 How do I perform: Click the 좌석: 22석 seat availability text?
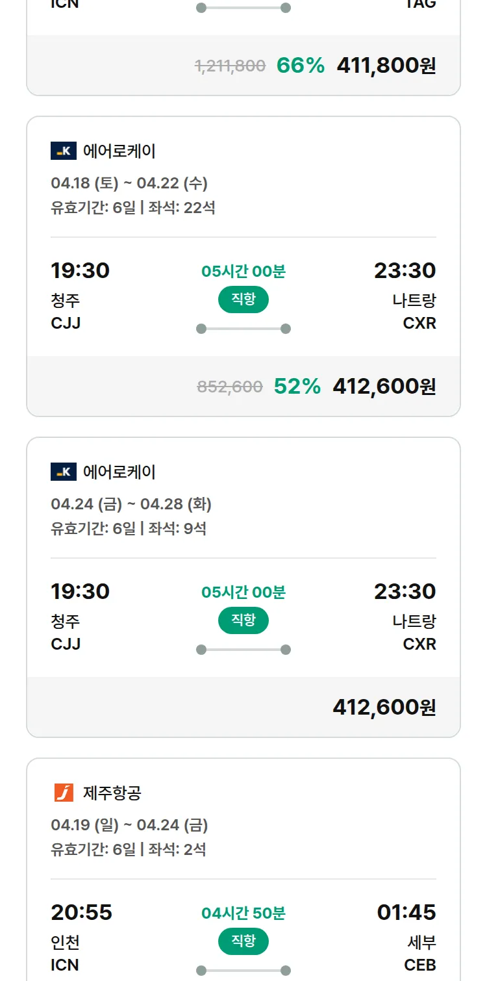point(182,208)
